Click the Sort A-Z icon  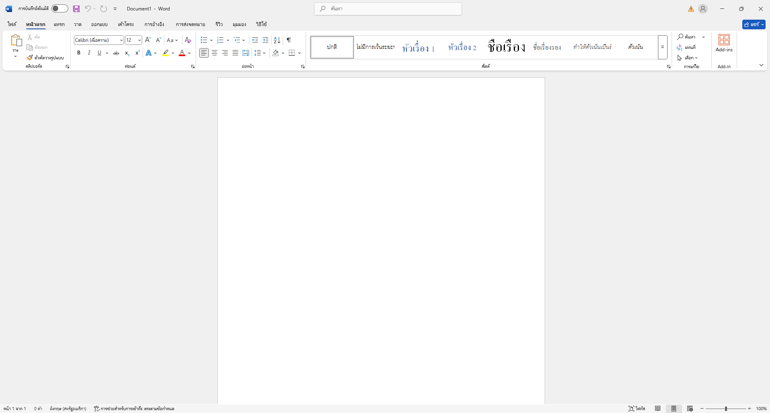coord(277,40)
